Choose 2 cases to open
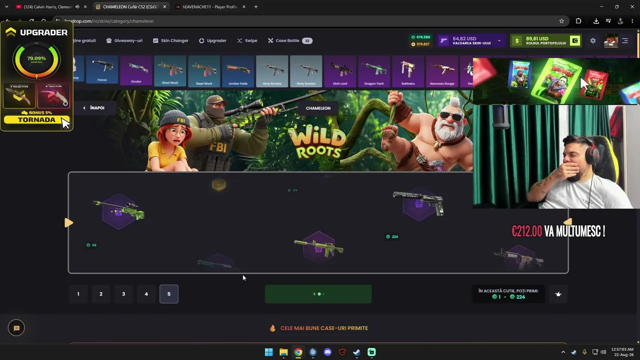The width and height of the screenshot is (640, 360). tap(101, 294)
